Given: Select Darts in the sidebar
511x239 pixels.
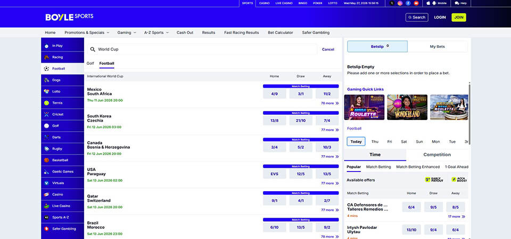Looking at the screenshot, I should point(63,137).
